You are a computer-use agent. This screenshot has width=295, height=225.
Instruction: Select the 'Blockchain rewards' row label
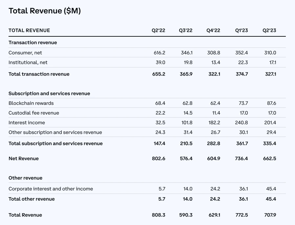[x=31, y=103]
